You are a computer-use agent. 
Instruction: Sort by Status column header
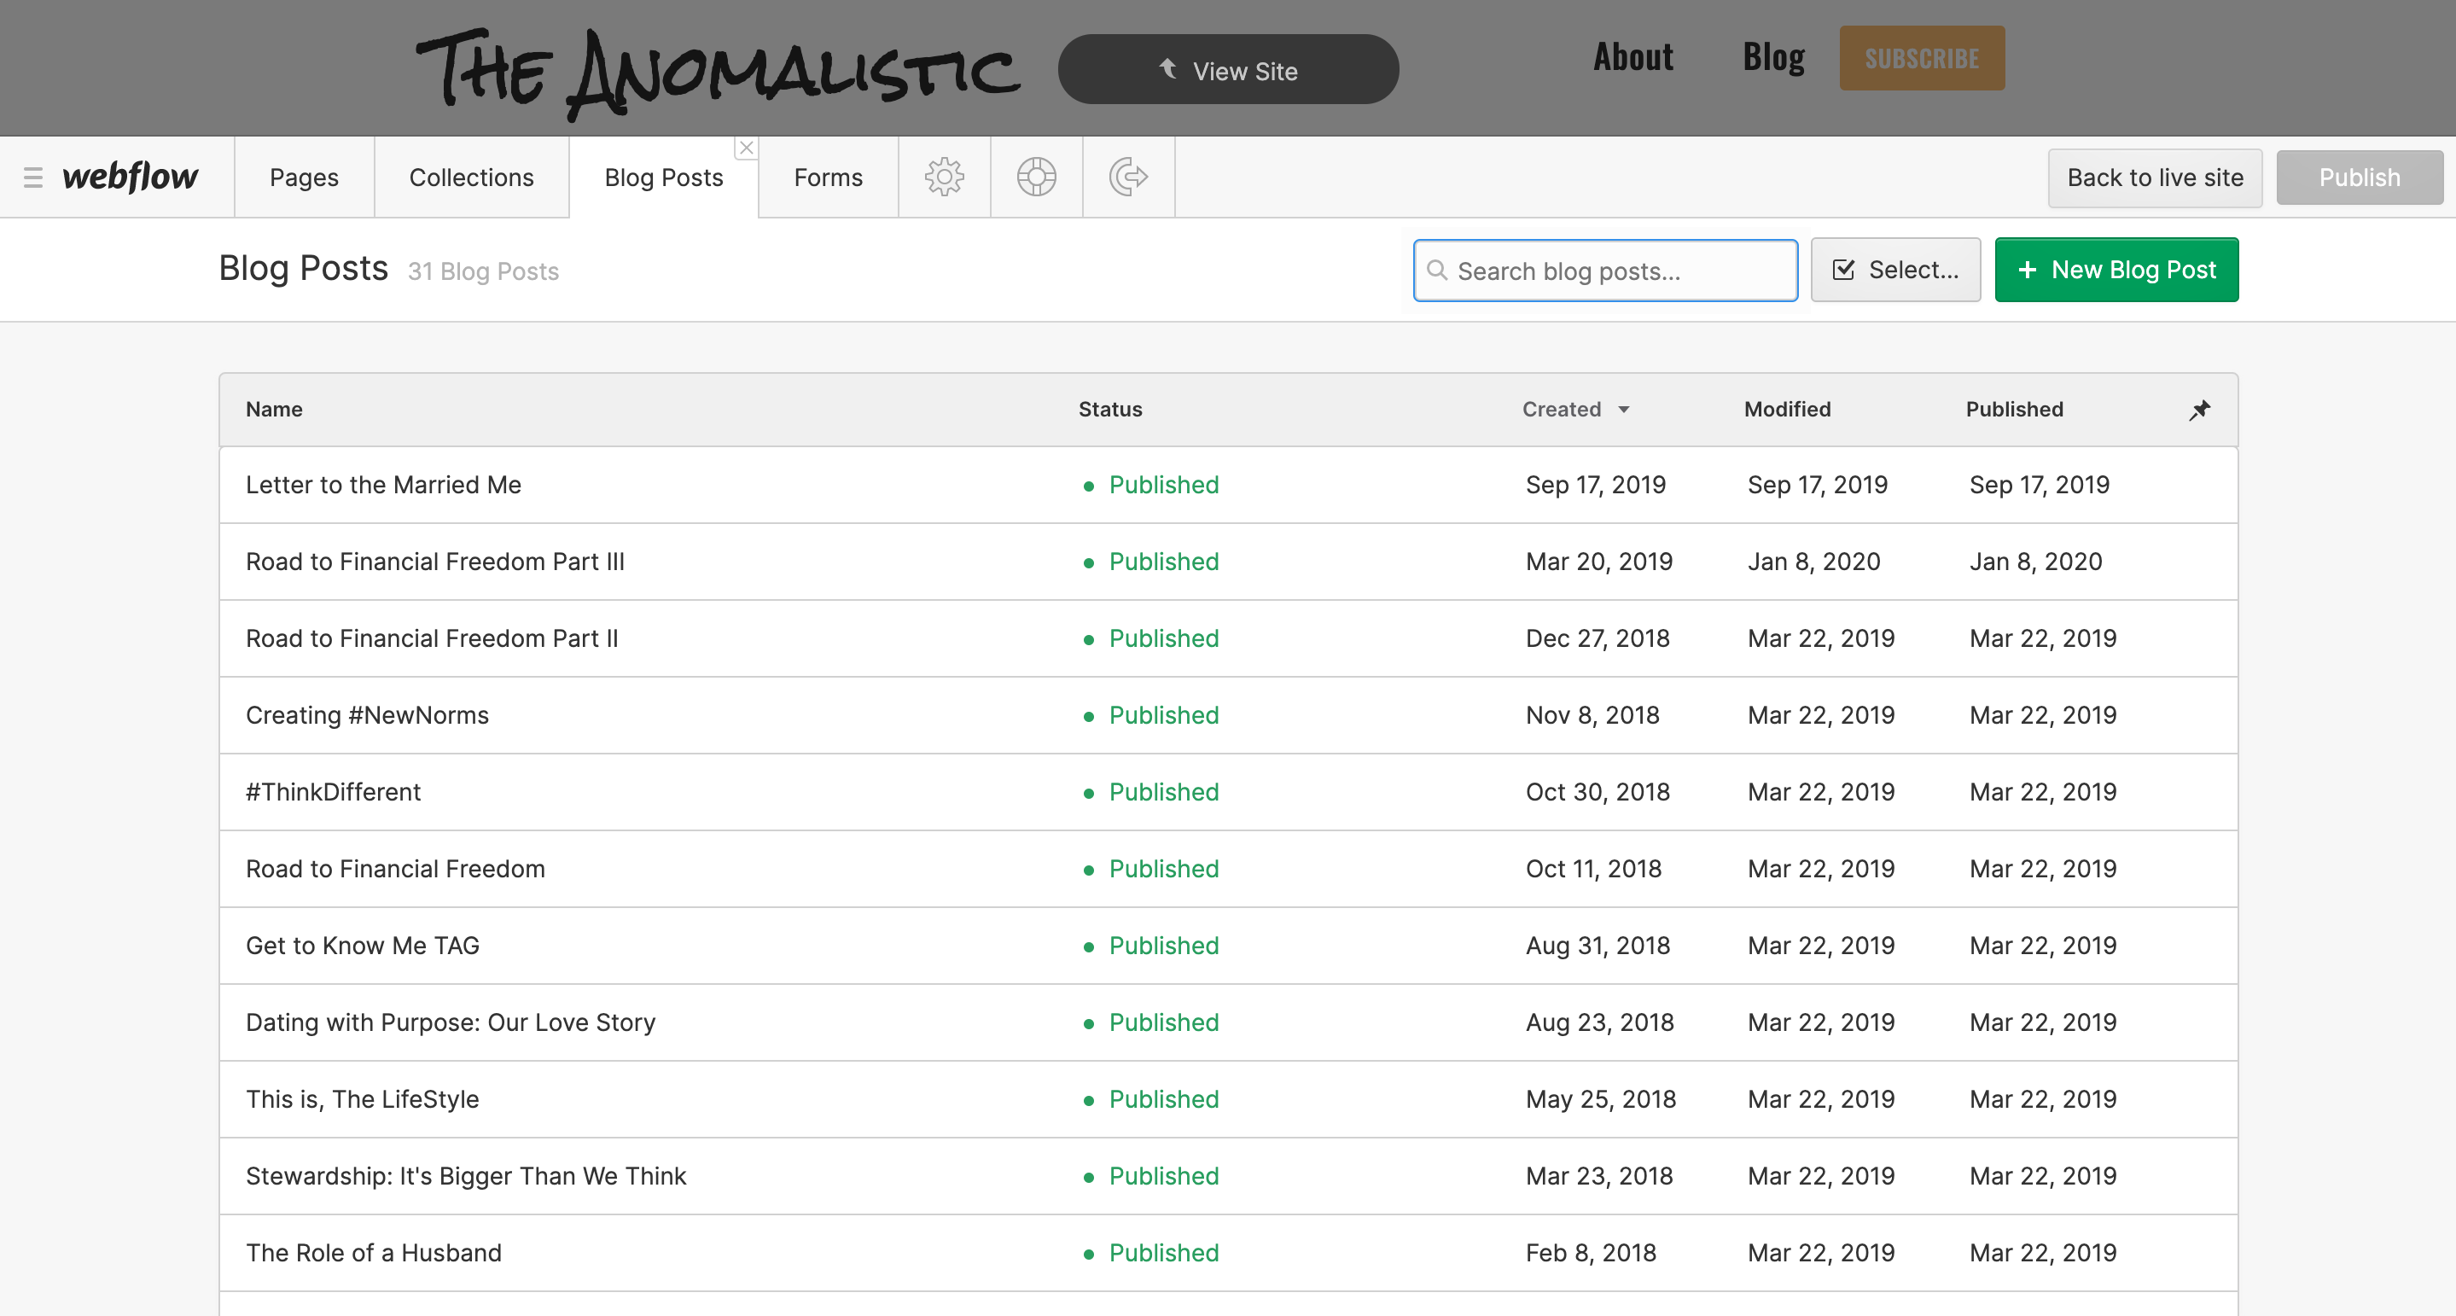coord(1109,410)
